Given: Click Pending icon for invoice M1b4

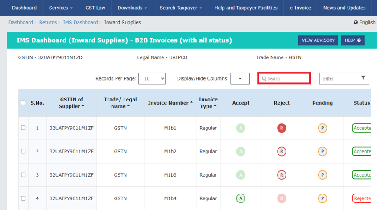Looking at the screenshot, I should (x=322, y=198).
